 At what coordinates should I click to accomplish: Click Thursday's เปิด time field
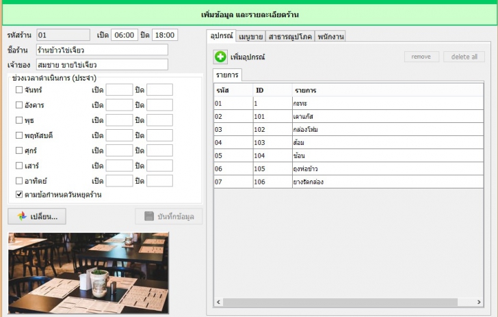point(119,135)
